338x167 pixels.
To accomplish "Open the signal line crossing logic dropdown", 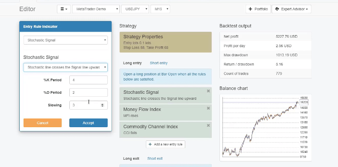I will click(65, 67).
